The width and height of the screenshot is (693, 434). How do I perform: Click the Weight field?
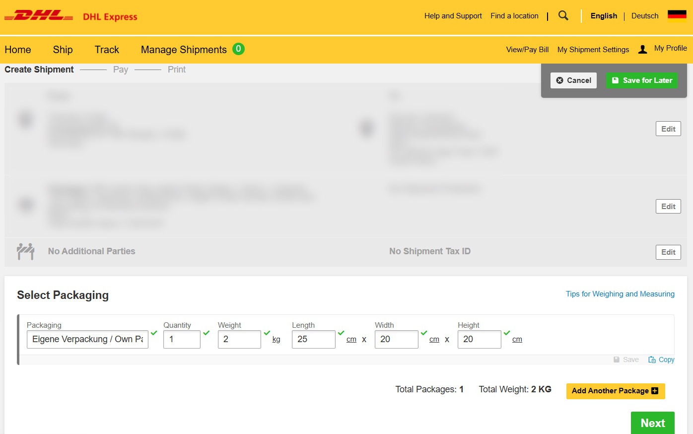click(239, 339)
